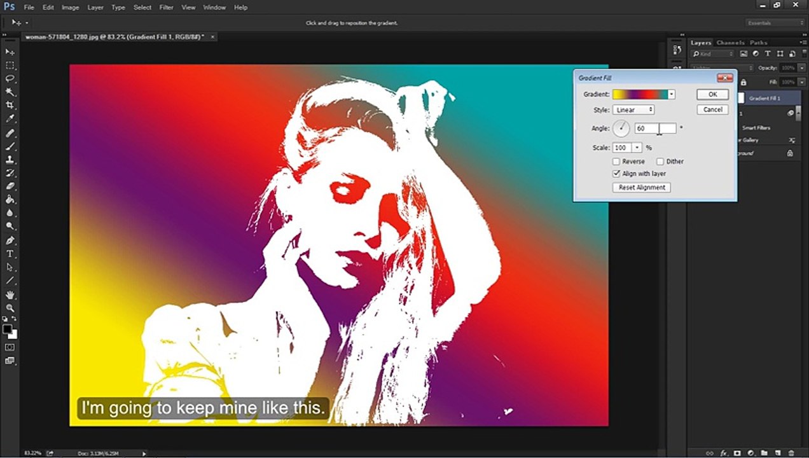This screenshot has width=809, height=458.
Task: Choose the Crop tool
Action: (10, 106)
